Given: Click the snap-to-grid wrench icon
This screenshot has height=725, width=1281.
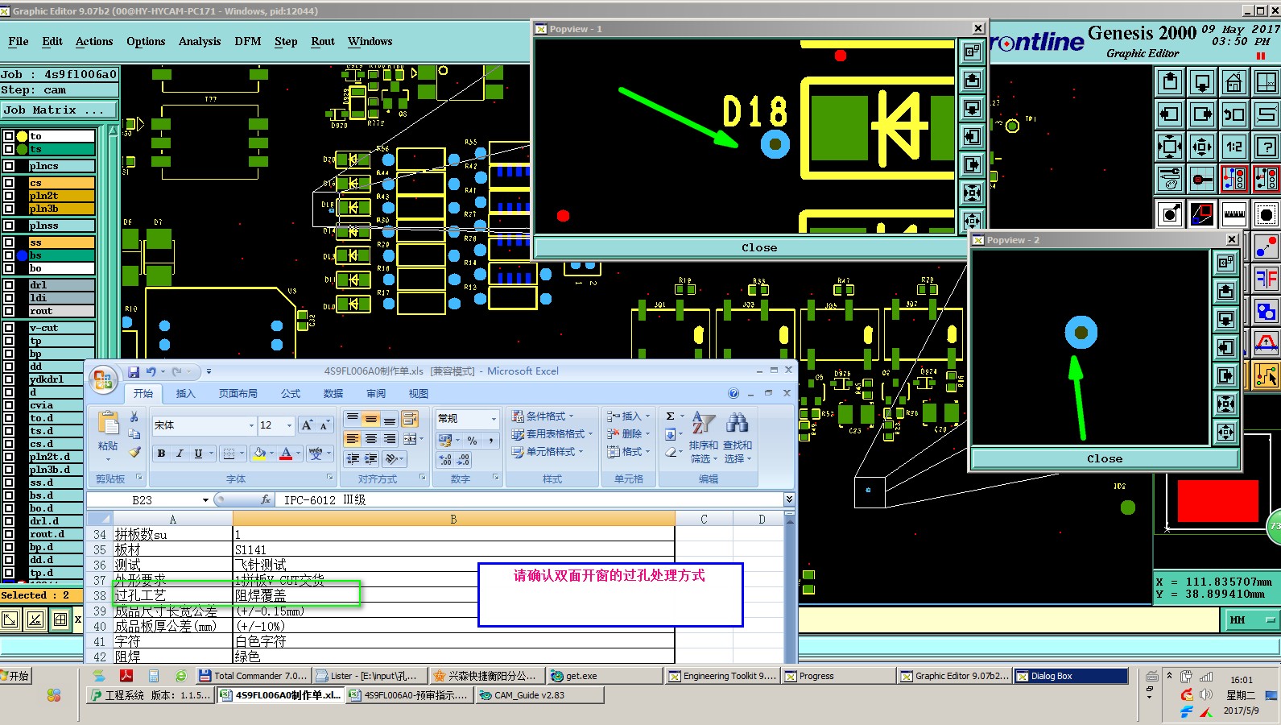Looking at the screenshot, I should pyautogui.click(x=1202, y=178).
